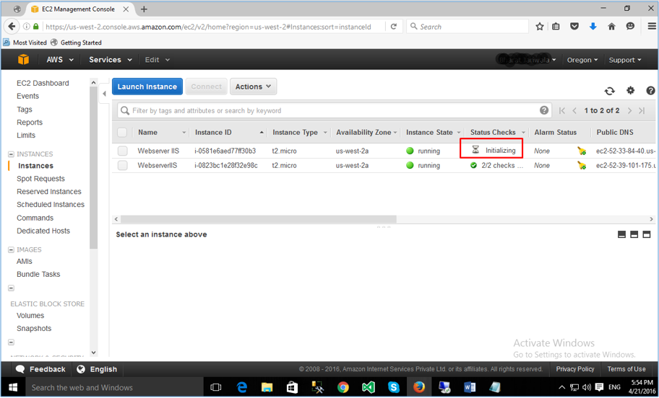The height and width of the screenshot is (398, 659).
Task: Open the Actions dropdown
Action: tap(253, 87)
